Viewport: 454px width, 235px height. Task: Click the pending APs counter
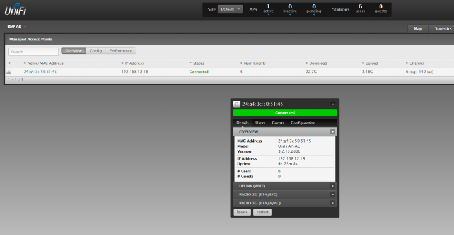[314, 9]
